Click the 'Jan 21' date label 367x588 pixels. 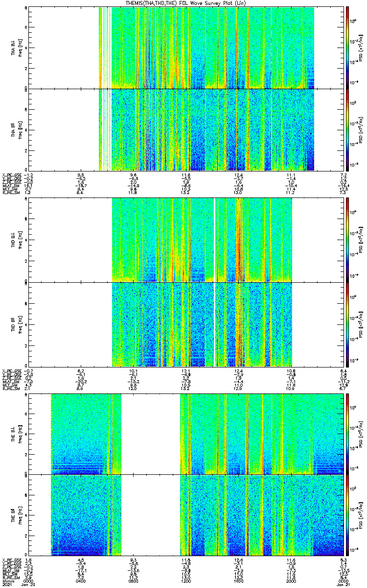pyautogui.click(x=344, y=585)
